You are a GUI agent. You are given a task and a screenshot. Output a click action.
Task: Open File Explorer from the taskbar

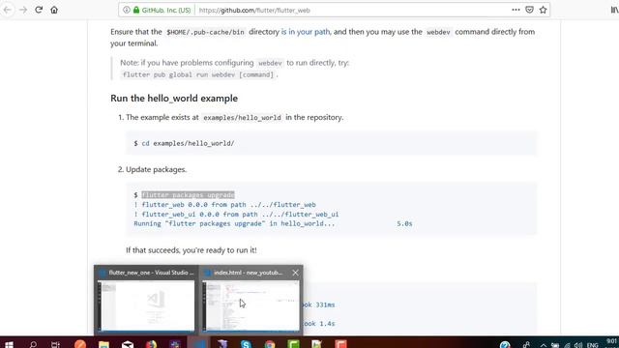click(103, 344)
